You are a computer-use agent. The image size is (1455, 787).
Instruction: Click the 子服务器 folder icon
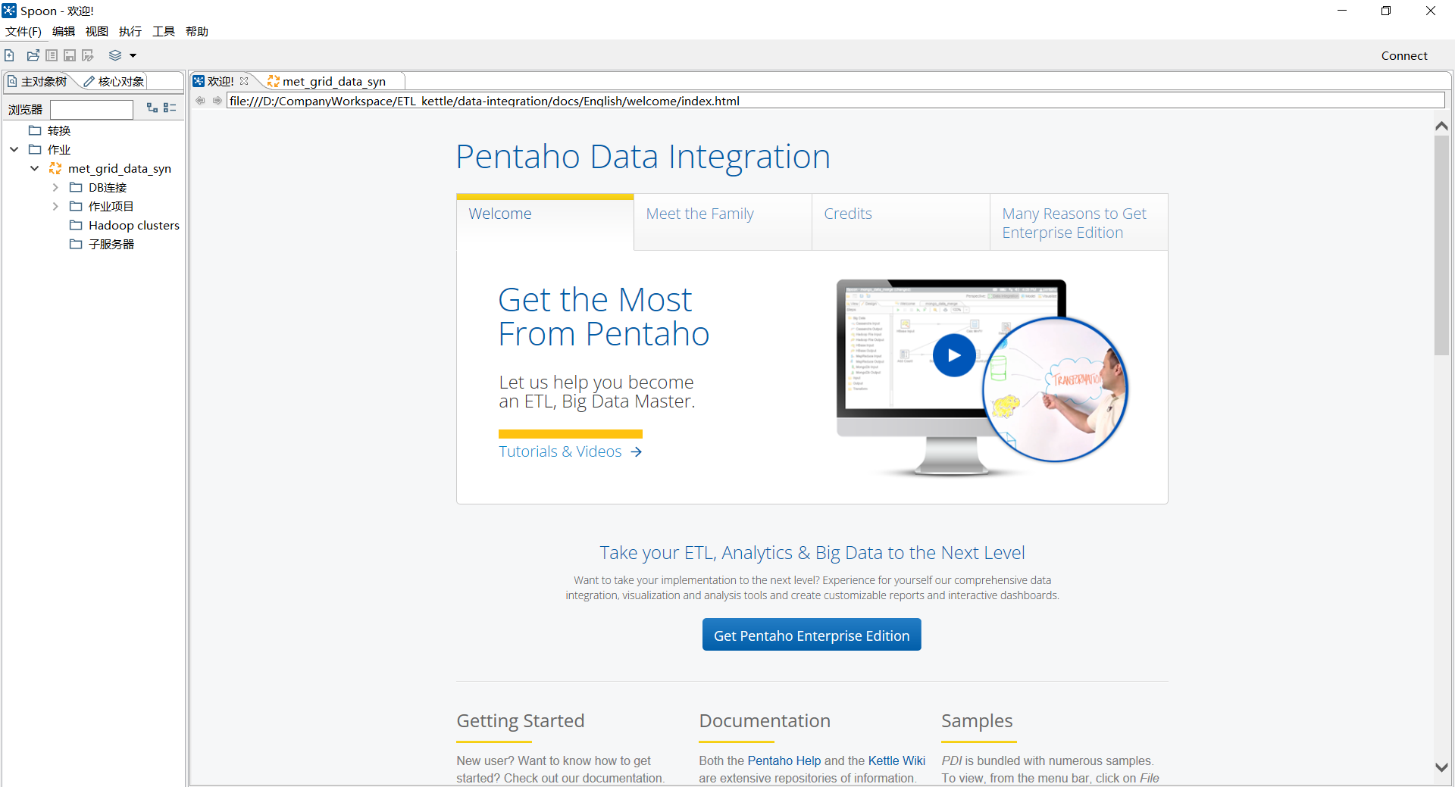click(x=76, y=244)
